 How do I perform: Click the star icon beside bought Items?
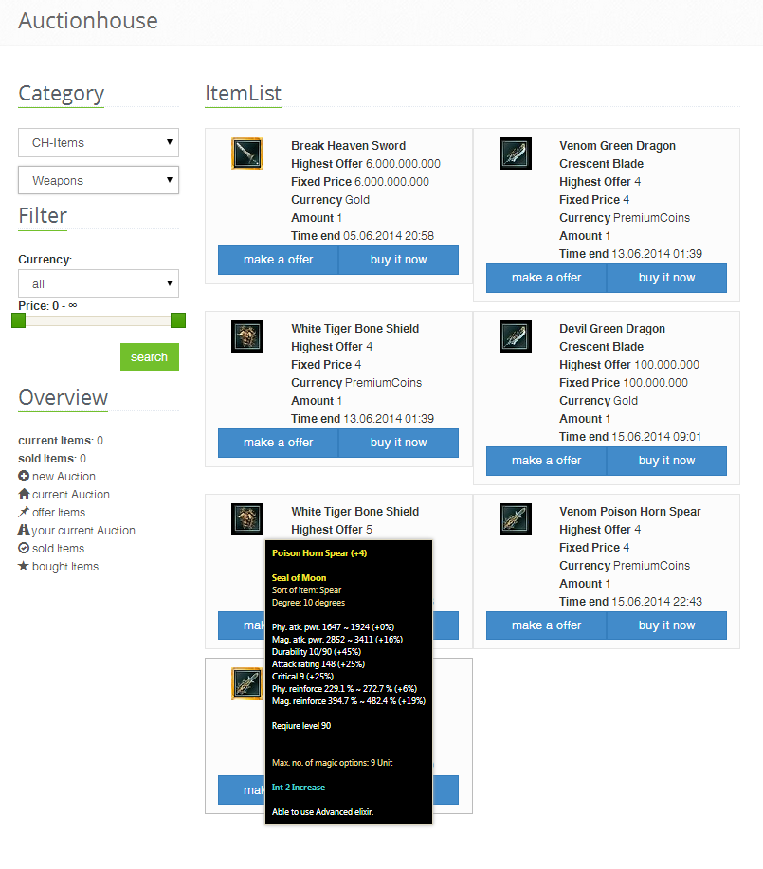[24, 566]
